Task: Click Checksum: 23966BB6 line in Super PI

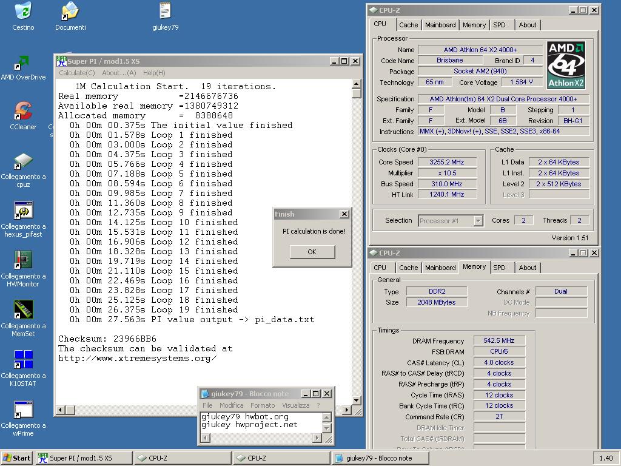Action: [107, 339]
